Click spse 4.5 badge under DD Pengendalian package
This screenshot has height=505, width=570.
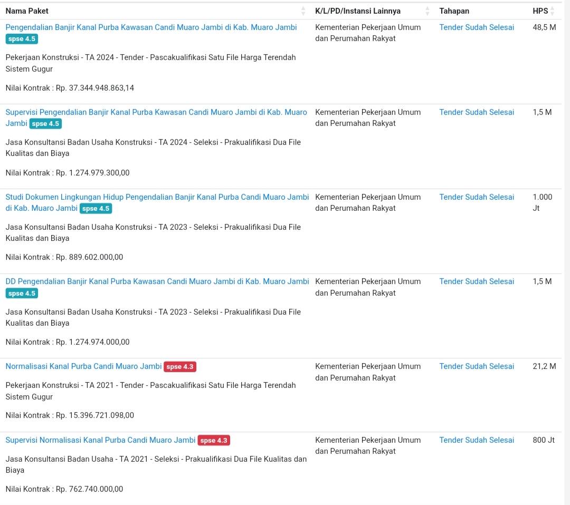[22, 293]
